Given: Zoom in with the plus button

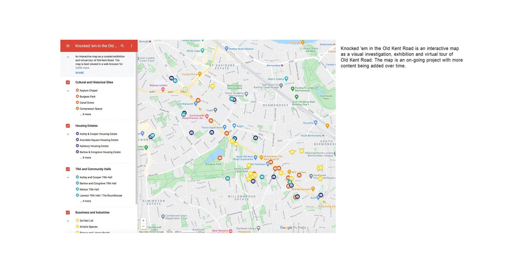Looking at the screenshot, I should coord(143,221).
